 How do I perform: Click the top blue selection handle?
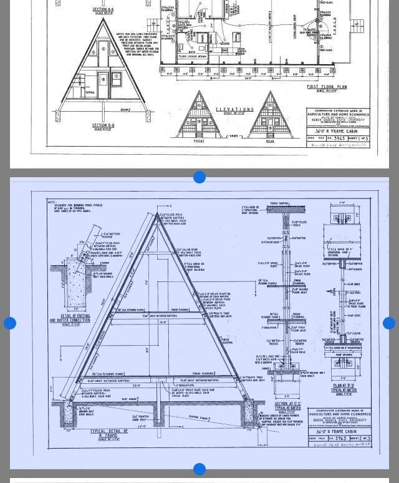(199, 177)
